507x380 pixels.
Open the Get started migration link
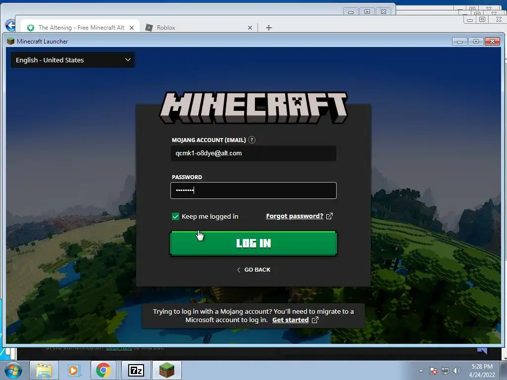pos(290,320)
